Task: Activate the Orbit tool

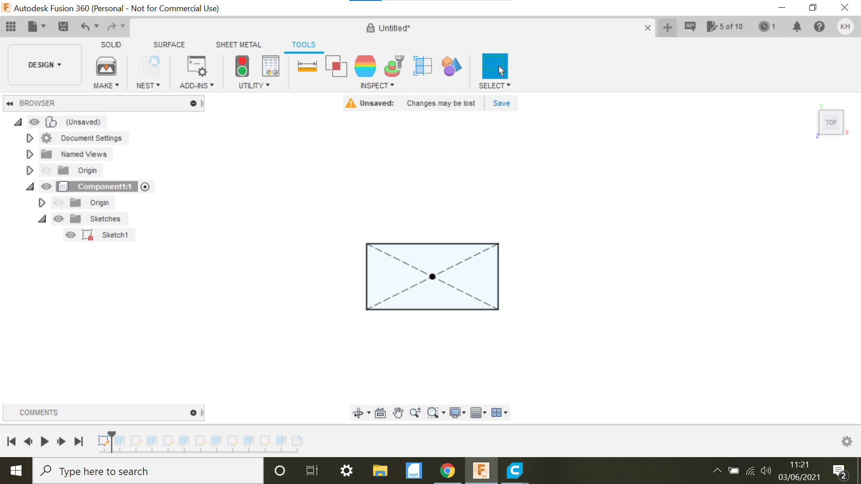Action: click(x=358, y=413)
